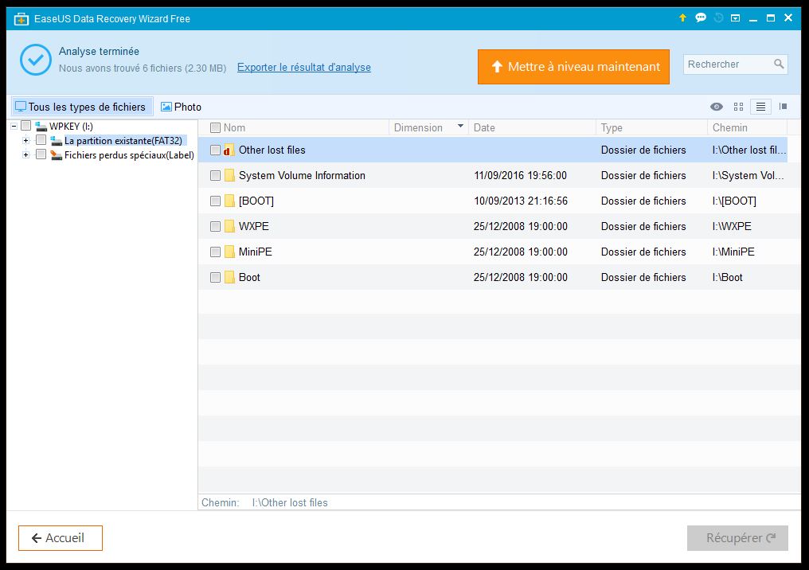Screen dimensions: 809x570
Task: Tick the Other lost files checkbox
Action: 215,150
